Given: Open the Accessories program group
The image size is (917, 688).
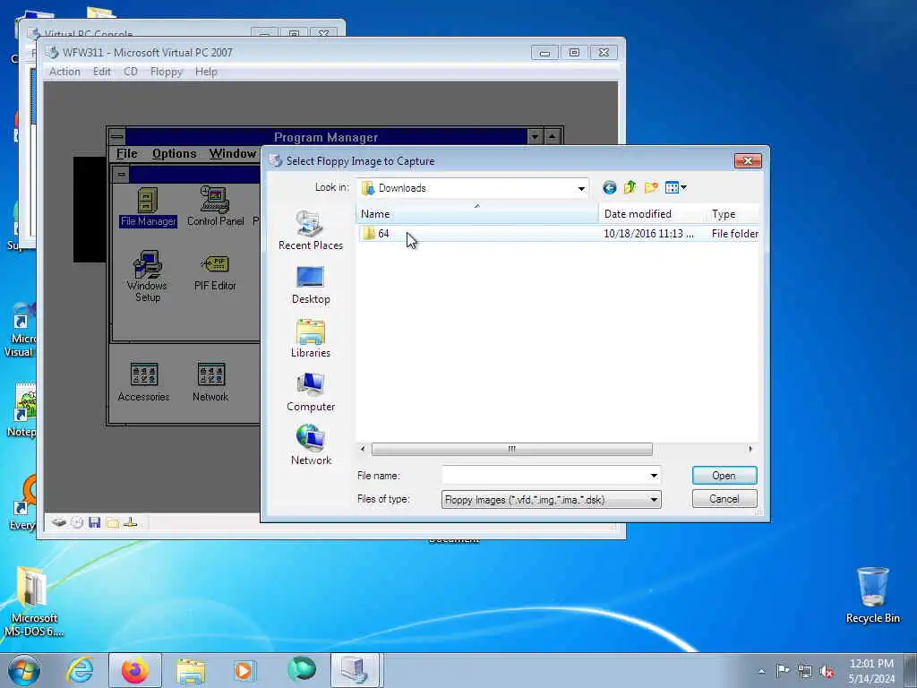Looking at the screenshot, I should click(143, 382).
